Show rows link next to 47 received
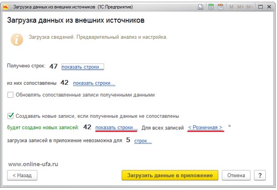The width and height of the screenshot is (277, 190). [x=82, y=66]
